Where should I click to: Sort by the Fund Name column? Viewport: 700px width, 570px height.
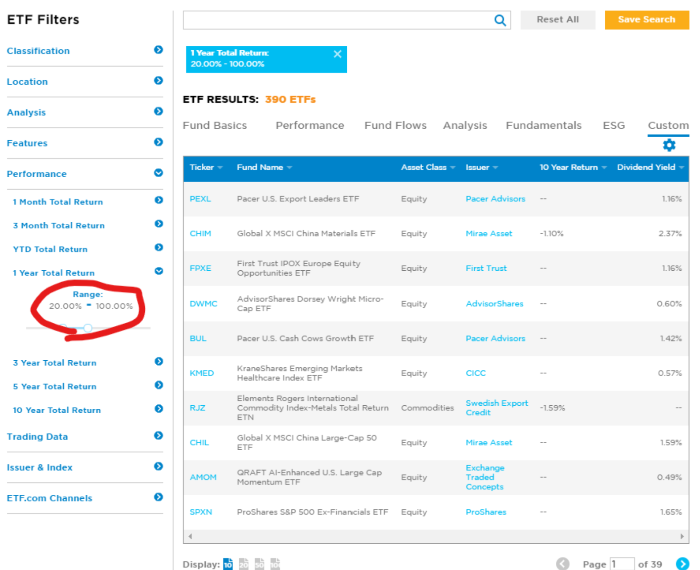(x=265, y=167)
